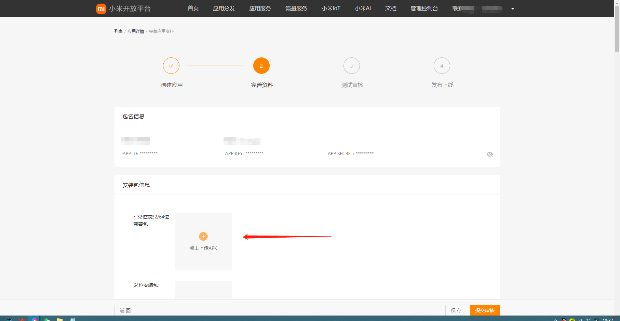The image size is (620, 321).
Task: Click the 64位安装包 upload box
Action: [x=203, y=290]
